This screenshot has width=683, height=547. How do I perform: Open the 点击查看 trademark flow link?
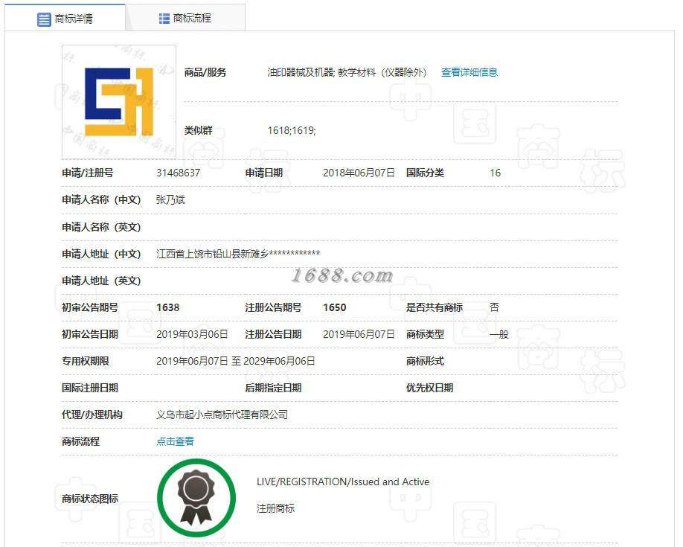pos(175,441)
